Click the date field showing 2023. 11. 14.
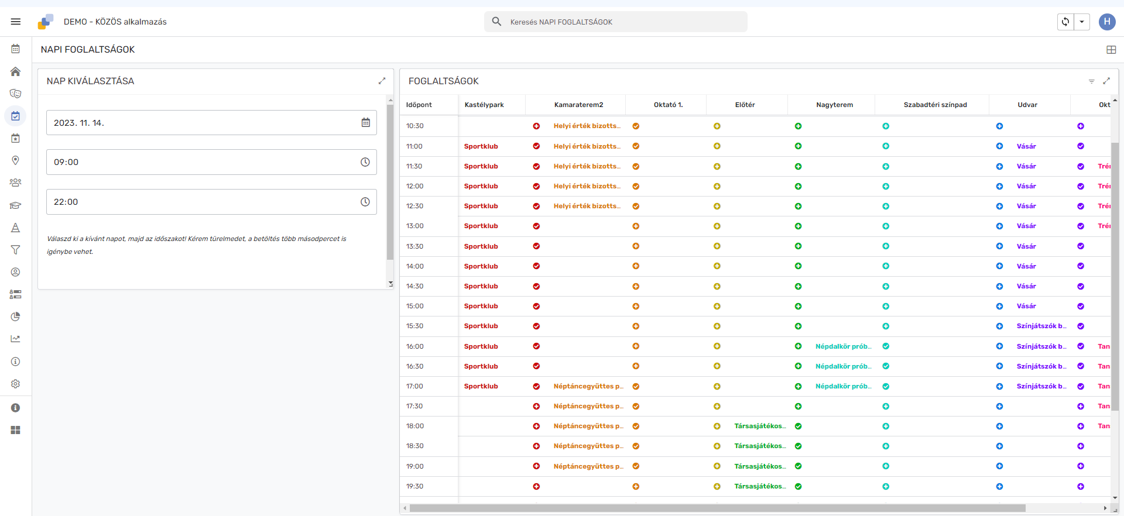The height and width of the screenshot is (516, 1124). (211, 123)
